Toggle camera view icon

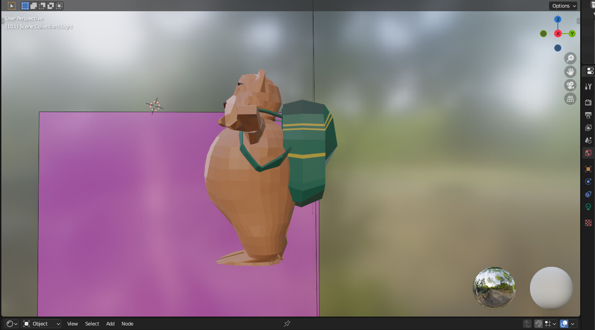570,85
